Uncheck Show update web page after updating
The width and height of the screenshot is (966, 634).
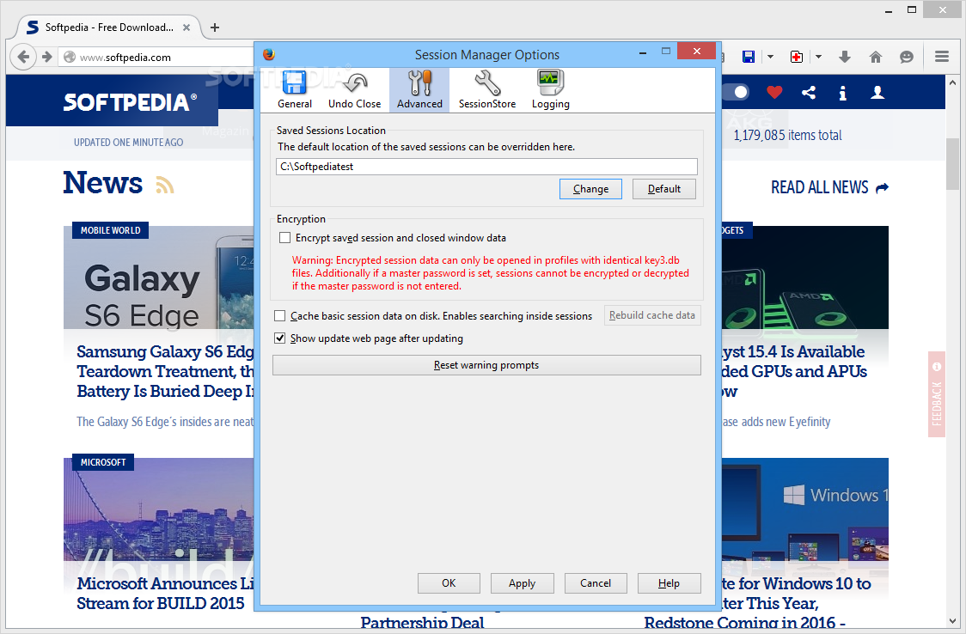(279, 338)
